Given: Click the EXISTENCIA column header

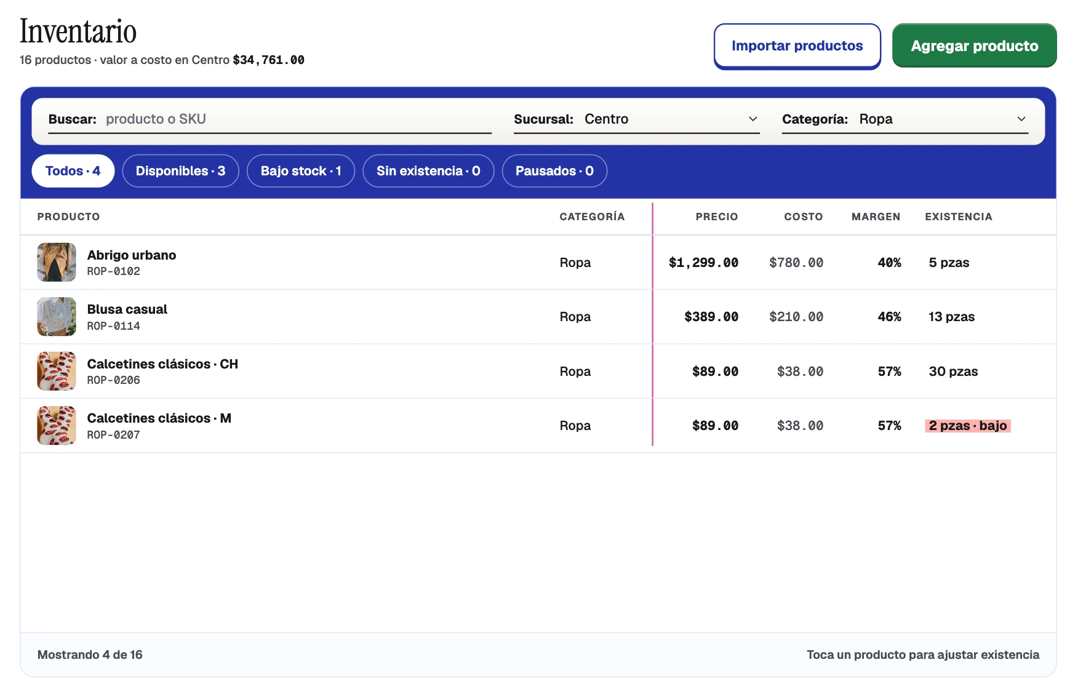Looking at the screenshot, I should pyautogui.click(x=959, y=217).
